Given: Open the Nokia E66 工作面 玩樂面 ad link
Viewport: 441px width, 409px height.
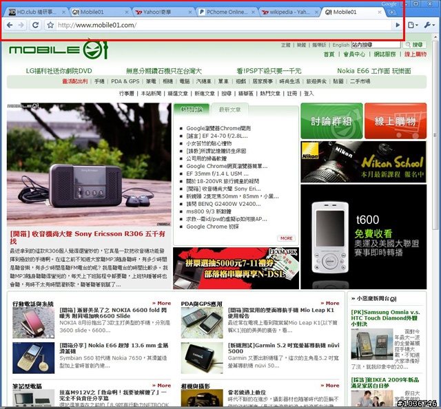Looking at the screenshot, I should tap(373, 71).
